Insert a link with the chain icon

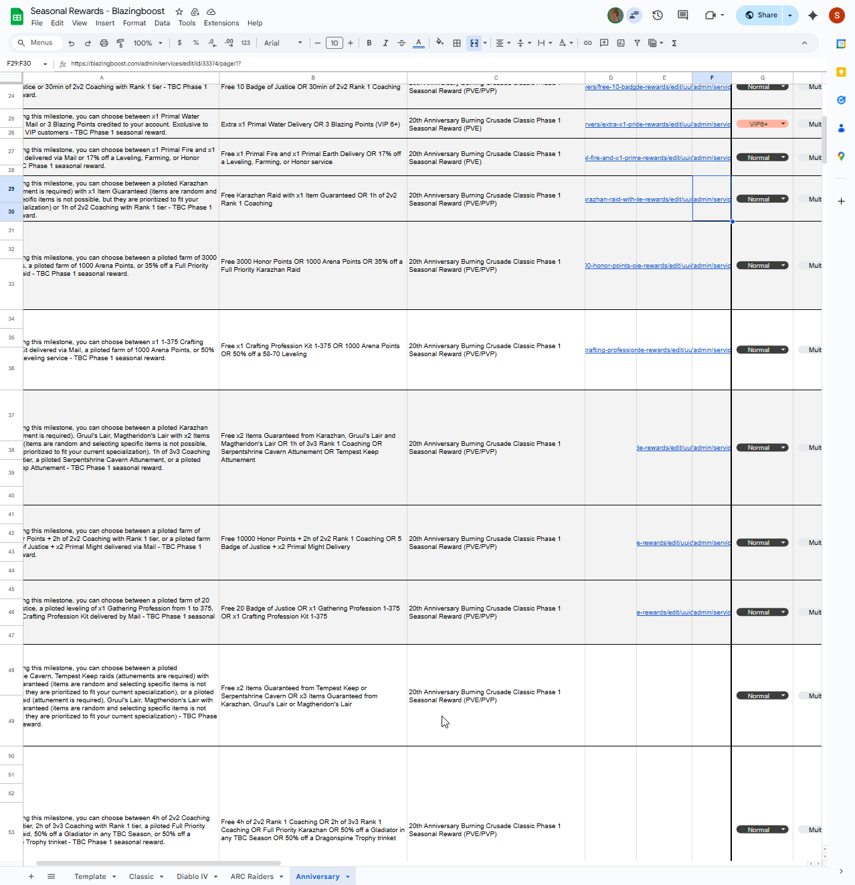pos(587,43)
